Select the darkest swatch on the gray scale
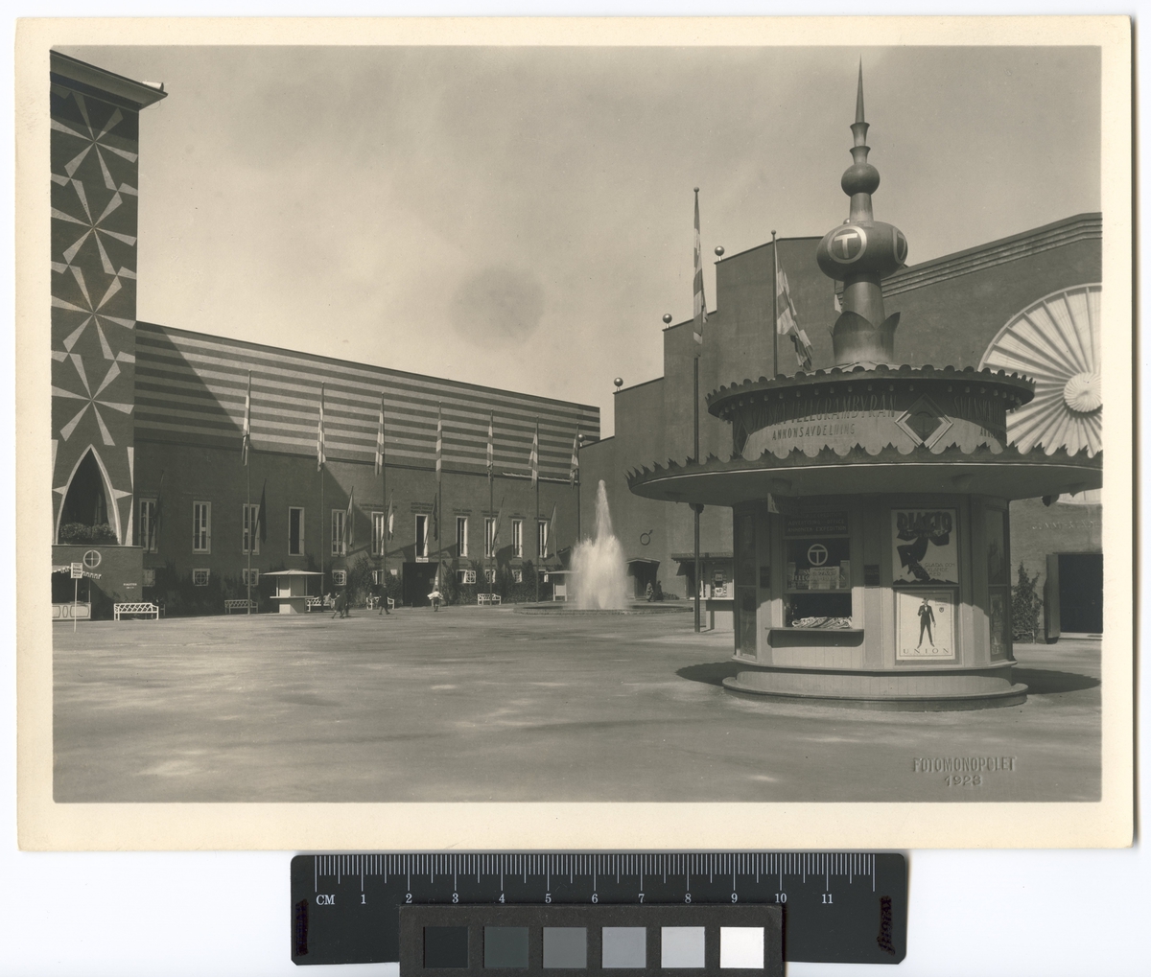Image resolution: width=1151 pixels, height=977 pixels. [444, 946]
